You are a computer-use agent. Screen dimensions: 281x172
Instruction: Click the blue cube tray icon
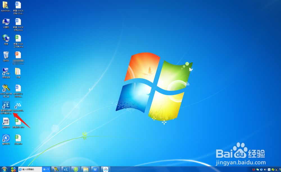click(261, 169)
